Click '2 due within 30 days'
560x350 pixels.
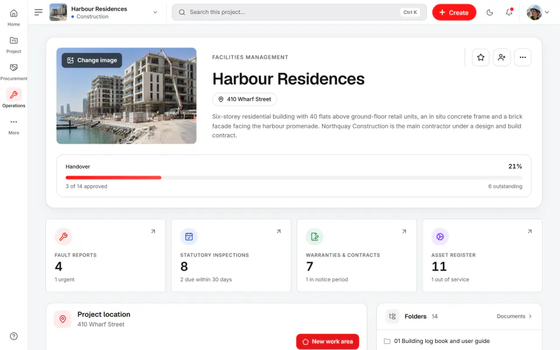pos(206,279)
